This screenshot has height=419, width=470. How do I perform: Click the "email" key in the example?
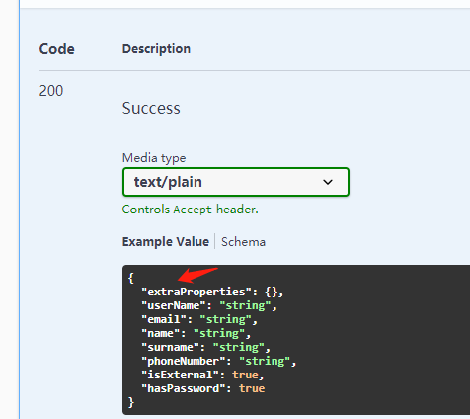pos(164,319)
